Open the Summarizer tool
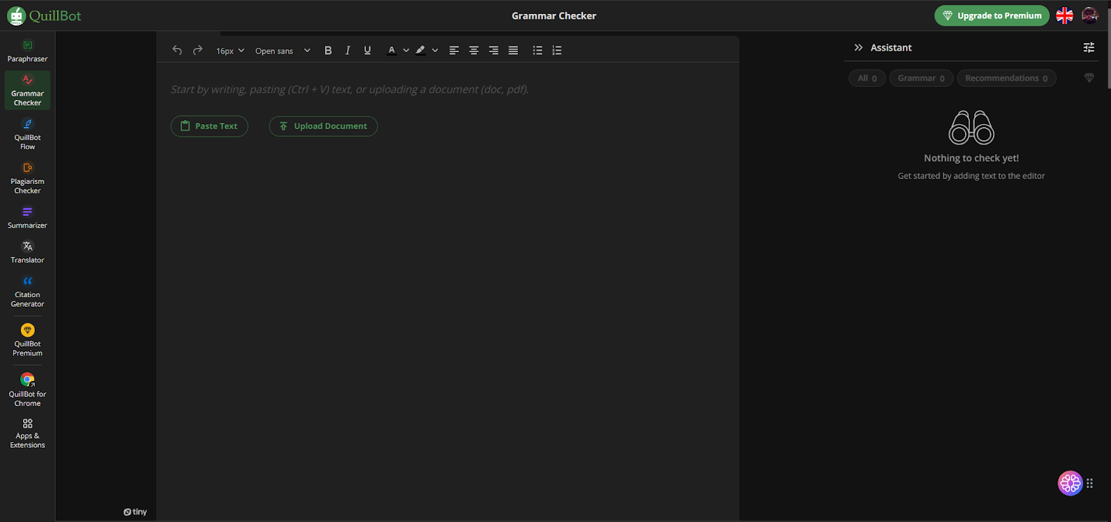Image resolution: width=1111 pixels, height=522 pixels. coord(27,217)
